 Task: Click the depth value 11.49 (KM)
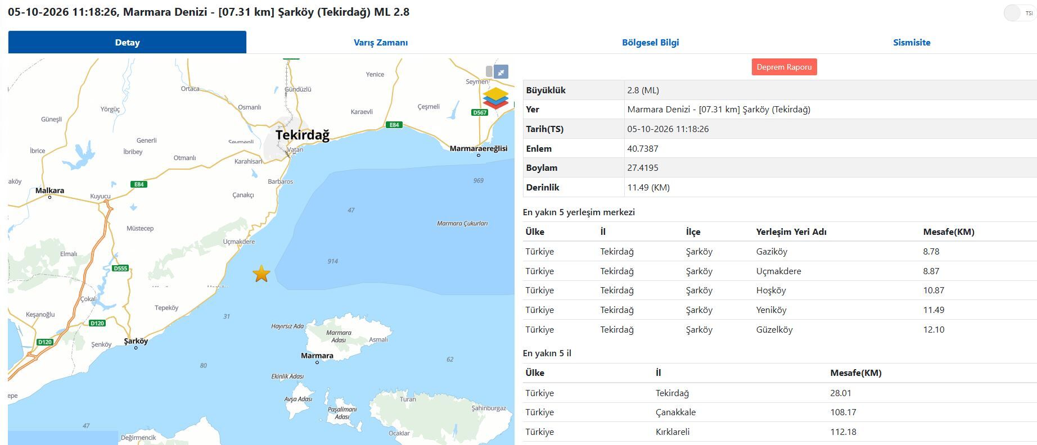pyautogui.click(x=648, y=187)
